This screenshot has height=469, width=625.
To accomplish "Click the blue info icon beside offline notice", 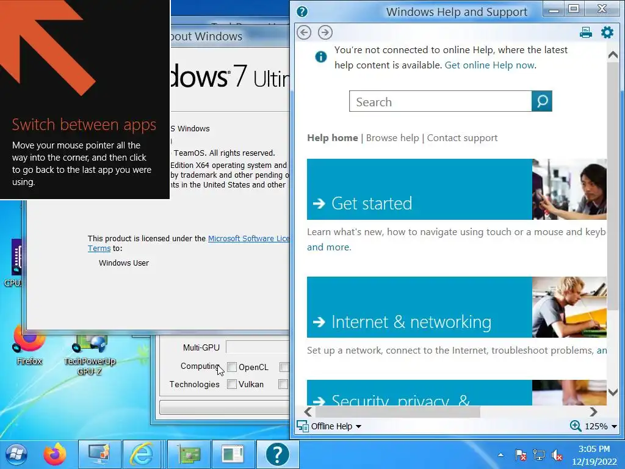I will coord(321,57).
